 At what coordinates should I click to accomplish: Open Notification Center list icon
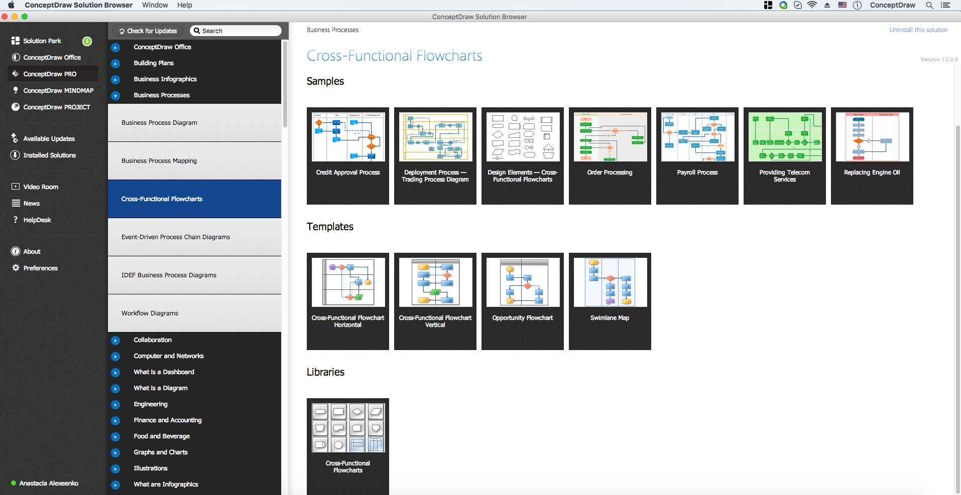tap(945, 5)
